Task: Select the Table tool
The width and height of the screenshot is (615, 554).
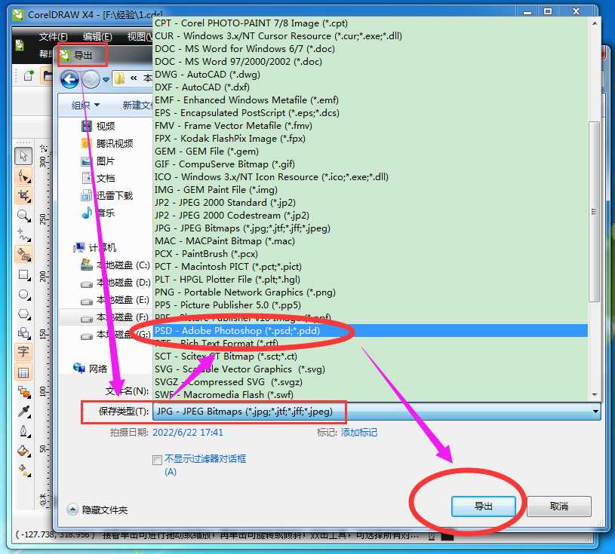Action: (23, 372)
